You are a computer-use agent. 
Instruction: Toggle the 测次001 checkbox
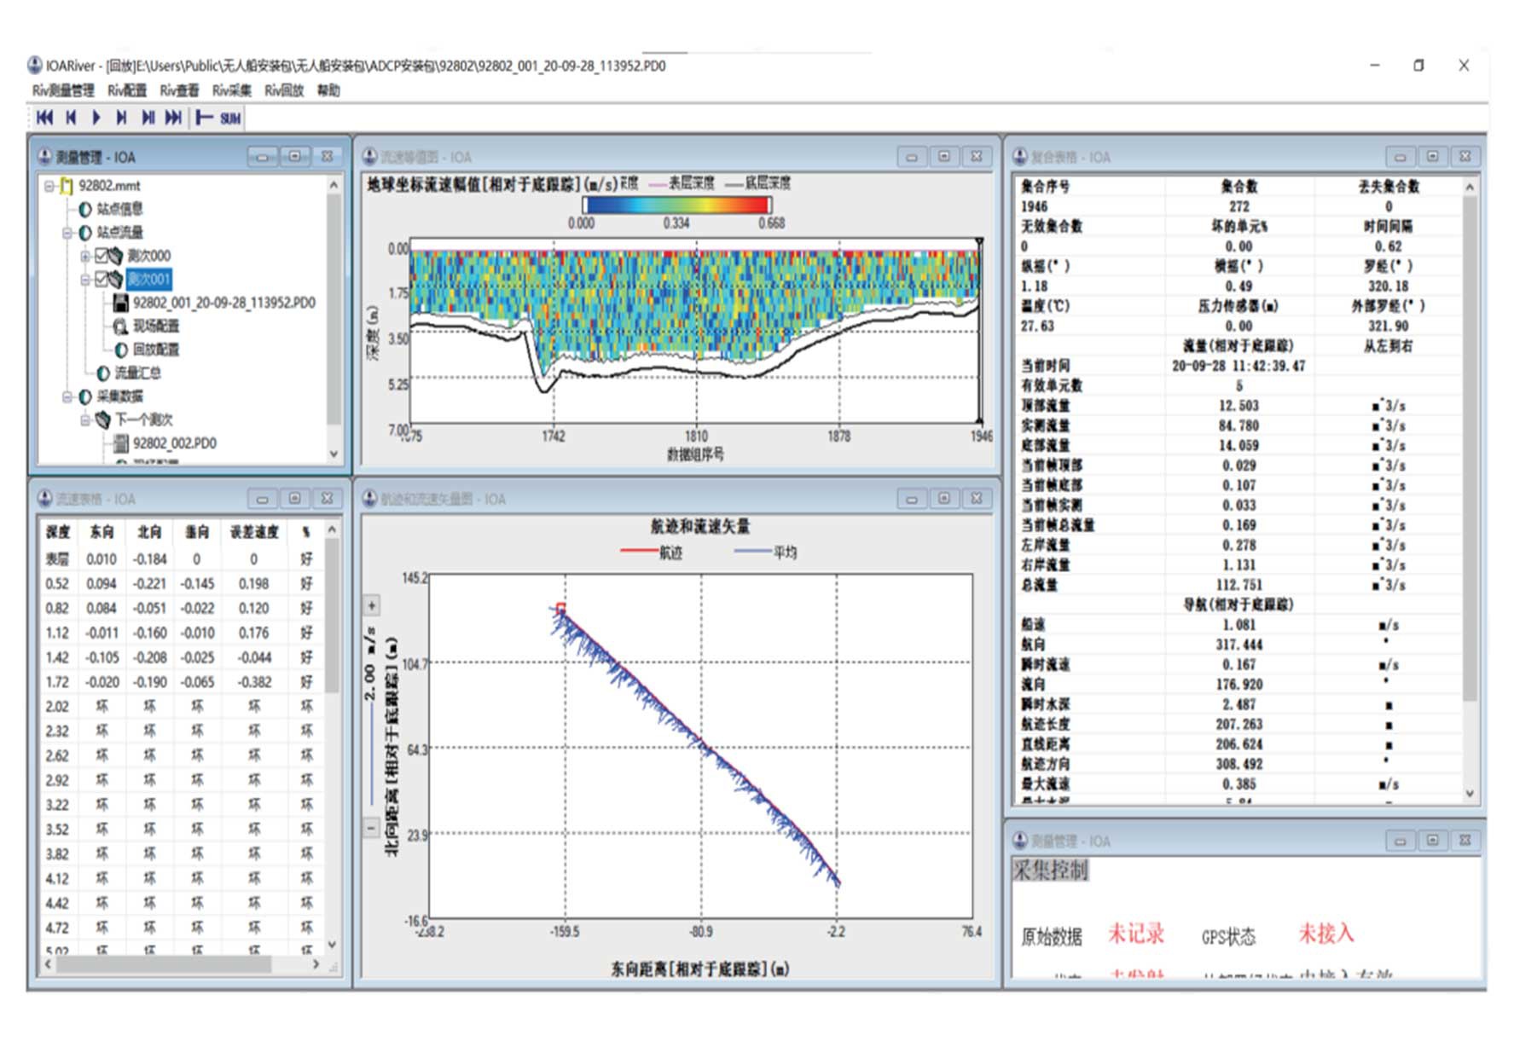(102, 280)
